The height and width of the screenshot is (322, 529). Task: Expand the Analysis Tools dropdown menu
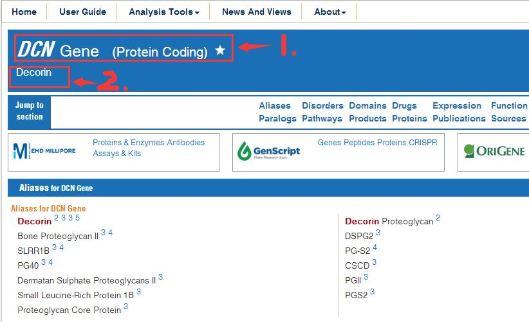(x=163, y=12)
